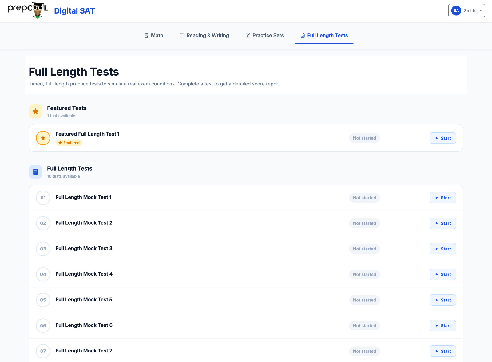The width and height of the screenshot is (492, 362).
Task: Start Full Length Mock Test 1
Action: click(443, 198)
